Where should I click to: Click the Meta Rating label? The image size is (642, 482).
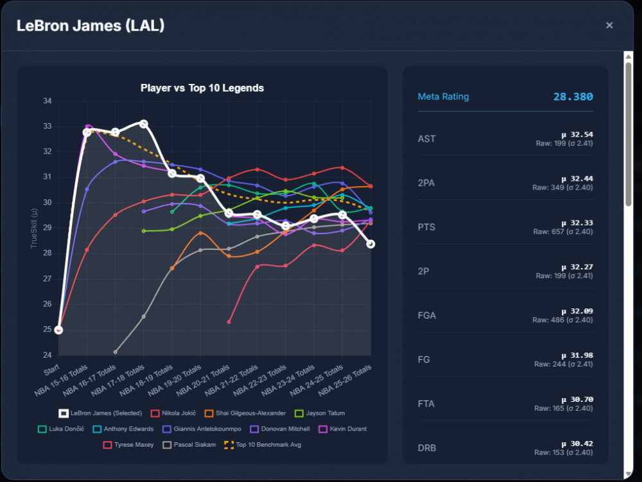[x=444, y=97]
